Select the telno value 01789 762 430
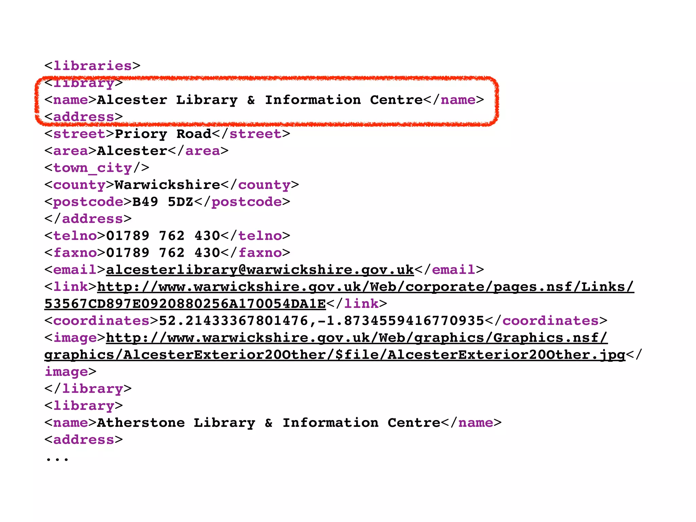This screenshot has height=522, width=696. (x=163, y=236)
